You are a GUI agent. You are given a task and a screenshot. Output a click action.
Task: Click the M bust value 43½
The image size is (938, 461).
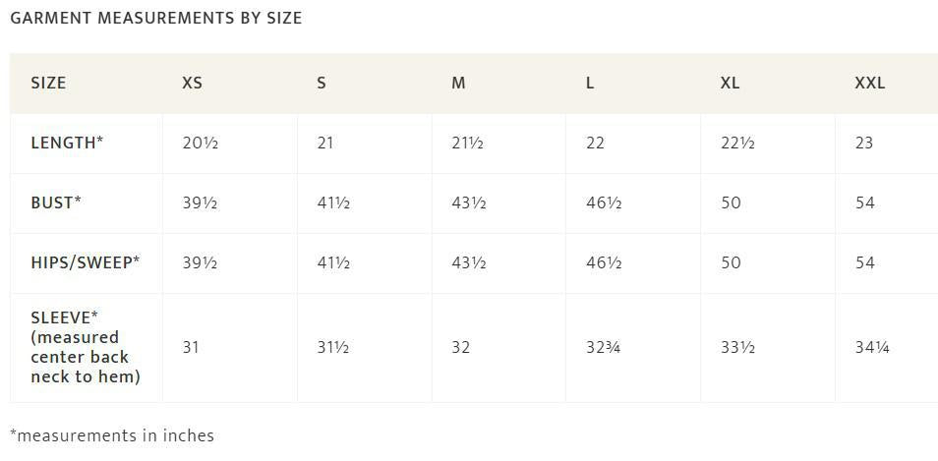click(468, 202)
